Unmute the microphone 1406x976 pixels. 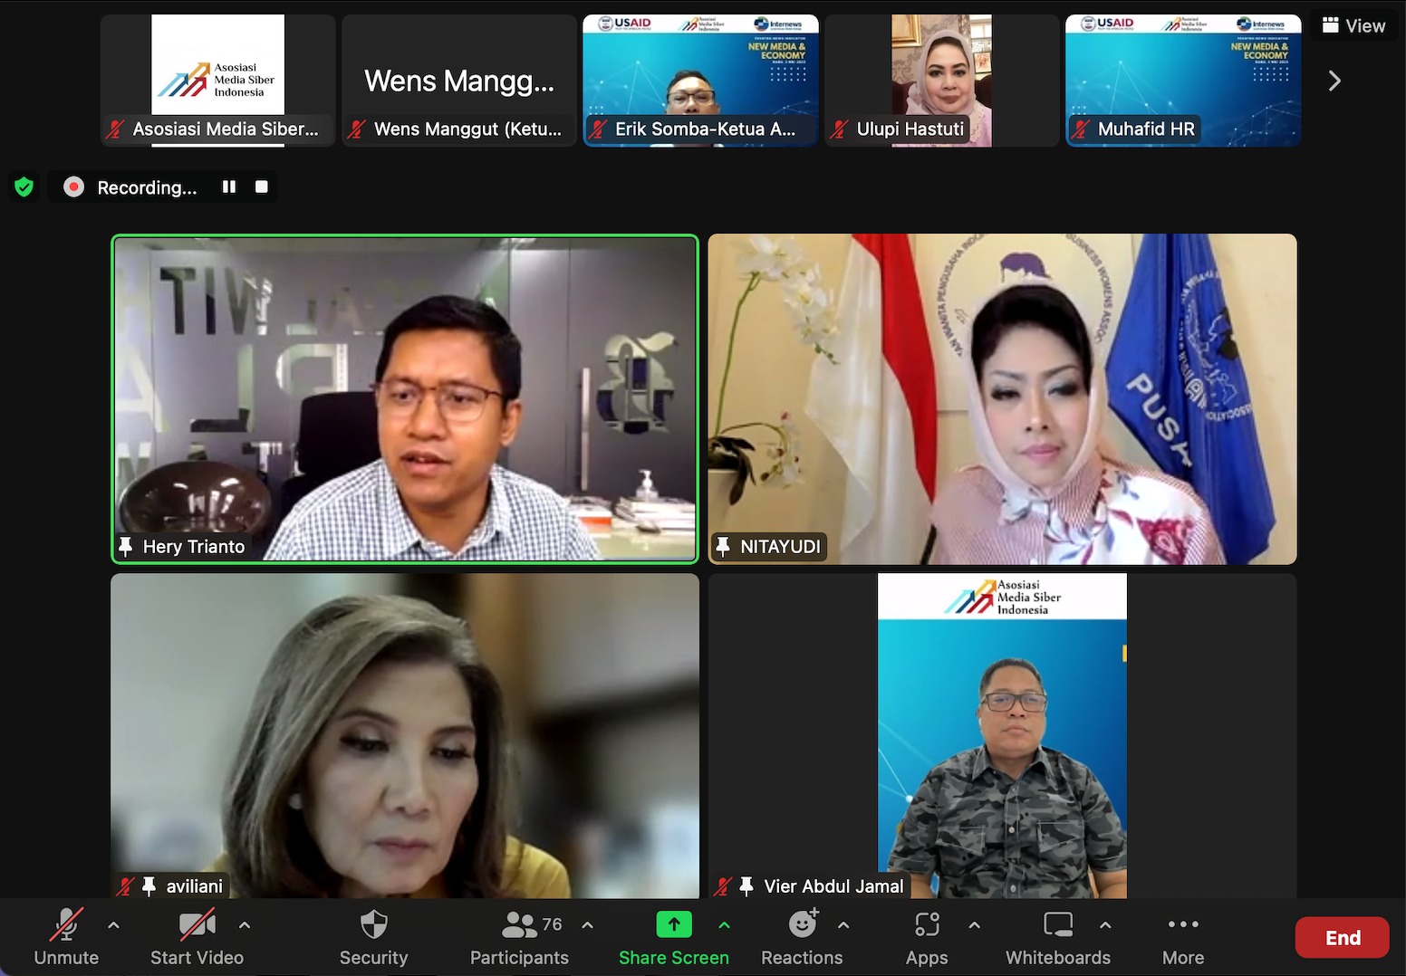(66, 938)
